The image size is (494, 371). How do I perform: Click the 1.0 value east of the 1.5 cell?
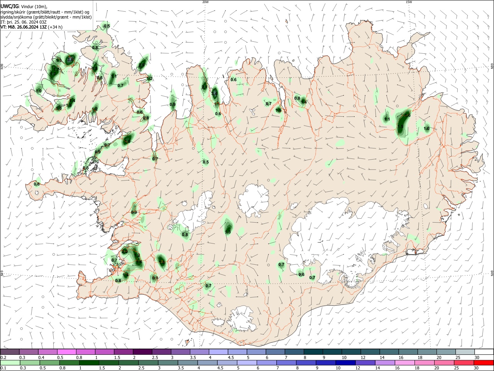pos(426,128)
